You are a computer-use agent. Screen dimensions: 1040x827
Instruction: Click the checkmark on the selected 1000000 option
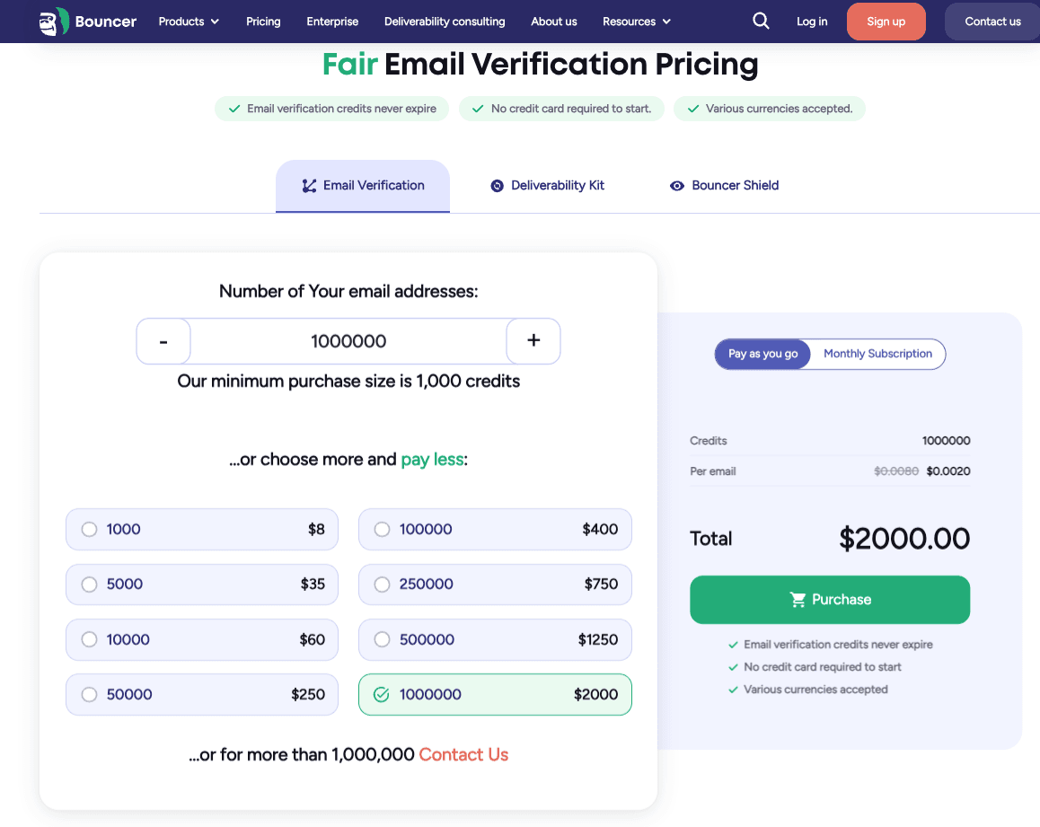pyautogui.click(x=381, y=694)
